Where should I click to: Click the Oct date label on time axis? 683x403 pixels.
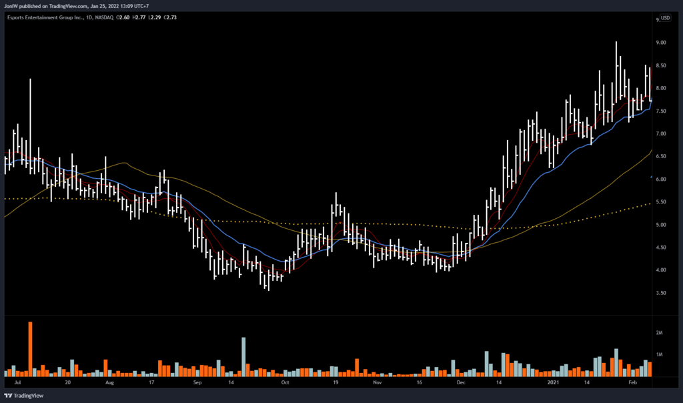285,384
